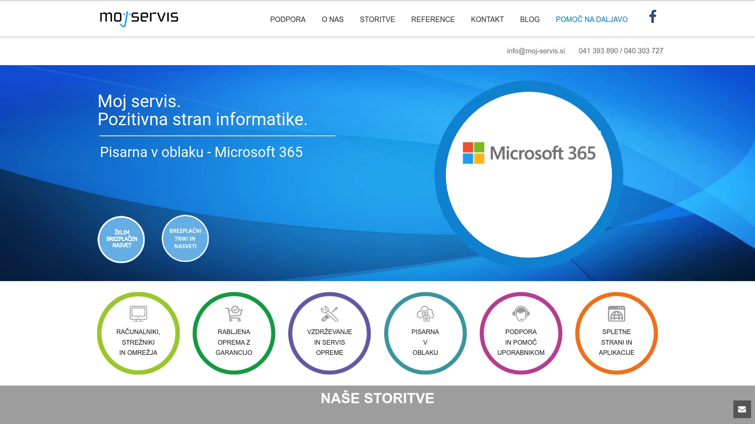Select the cloud icon for Pisarna v oblaku
The height and width of the screenshot is (424, 755).
(425, 313)
